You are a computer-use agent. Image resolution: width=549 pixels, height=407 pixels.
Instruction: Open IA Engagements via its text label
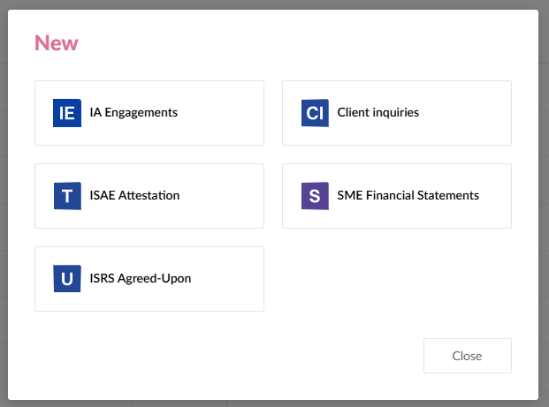[x=133, y=113]
